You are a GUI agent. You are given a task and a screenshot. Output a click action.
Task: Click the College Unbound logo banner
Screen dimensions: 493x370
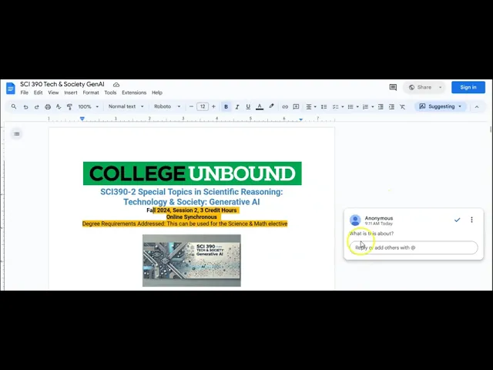(192, 173)
